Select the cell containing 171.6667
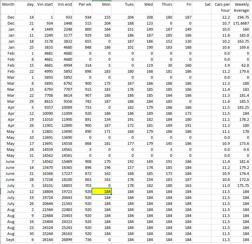The width and height of the screenshot is (252, 244). (242, 23)
